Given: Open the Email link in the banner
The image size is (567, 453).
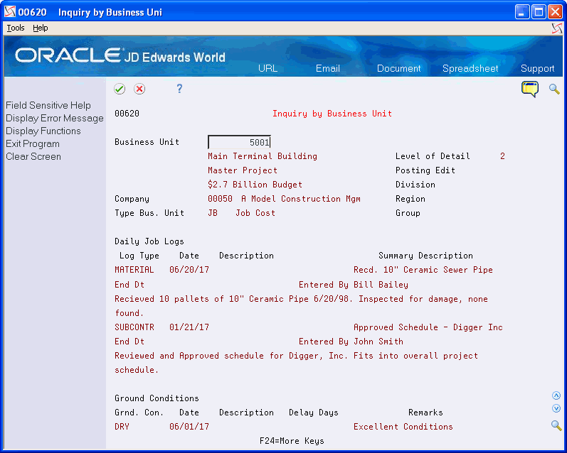Looking at the screenshot, I should tap(328, 68).
